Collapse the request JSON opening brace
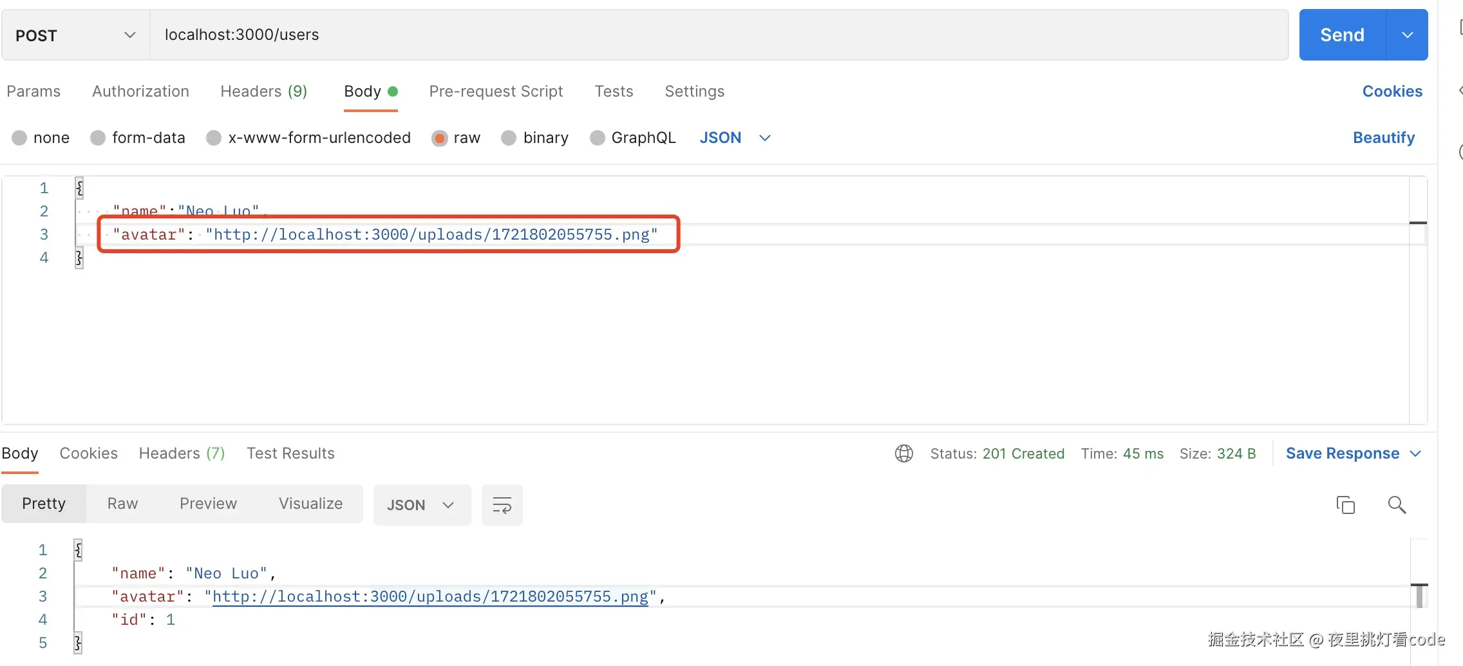Image resolution: width=1463 pixels, height=666 pixels. click(79, 188)
